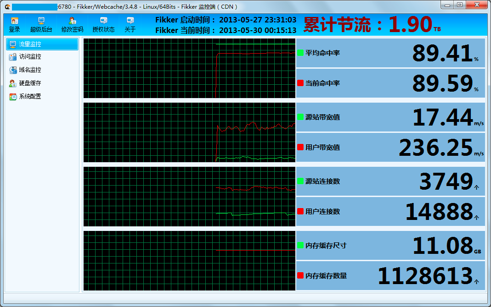This screenshot has width=491, height=307.
Task: Click the bandwidth line chart
Action: (x=189, y=132)
